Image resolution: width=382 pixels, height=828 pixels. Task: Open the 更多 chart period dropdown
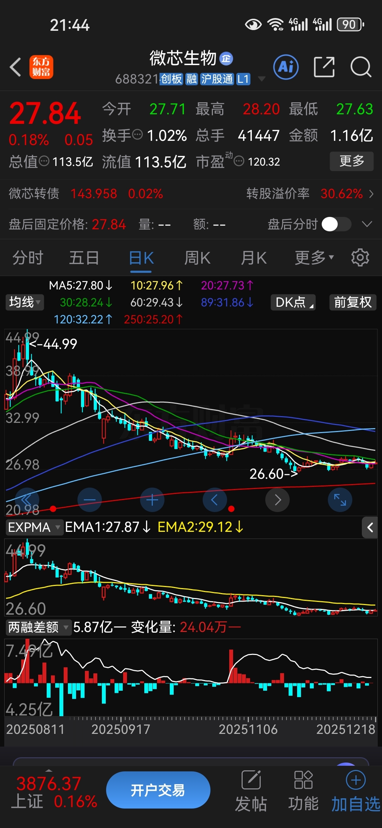point(314,258)
